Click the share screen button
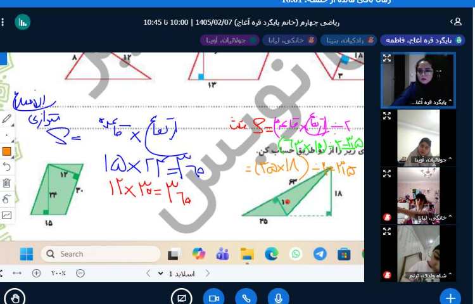Screen dimensions: 475x304 coord(182,298)
